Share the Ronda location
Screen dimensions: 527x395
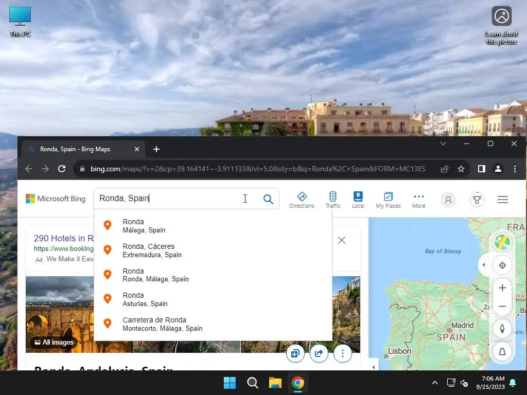coord(319,353)
